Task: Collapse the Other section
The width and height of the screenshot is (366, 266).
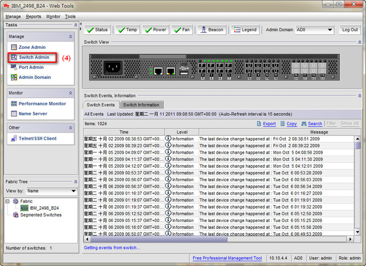Action: click(71, 128)
